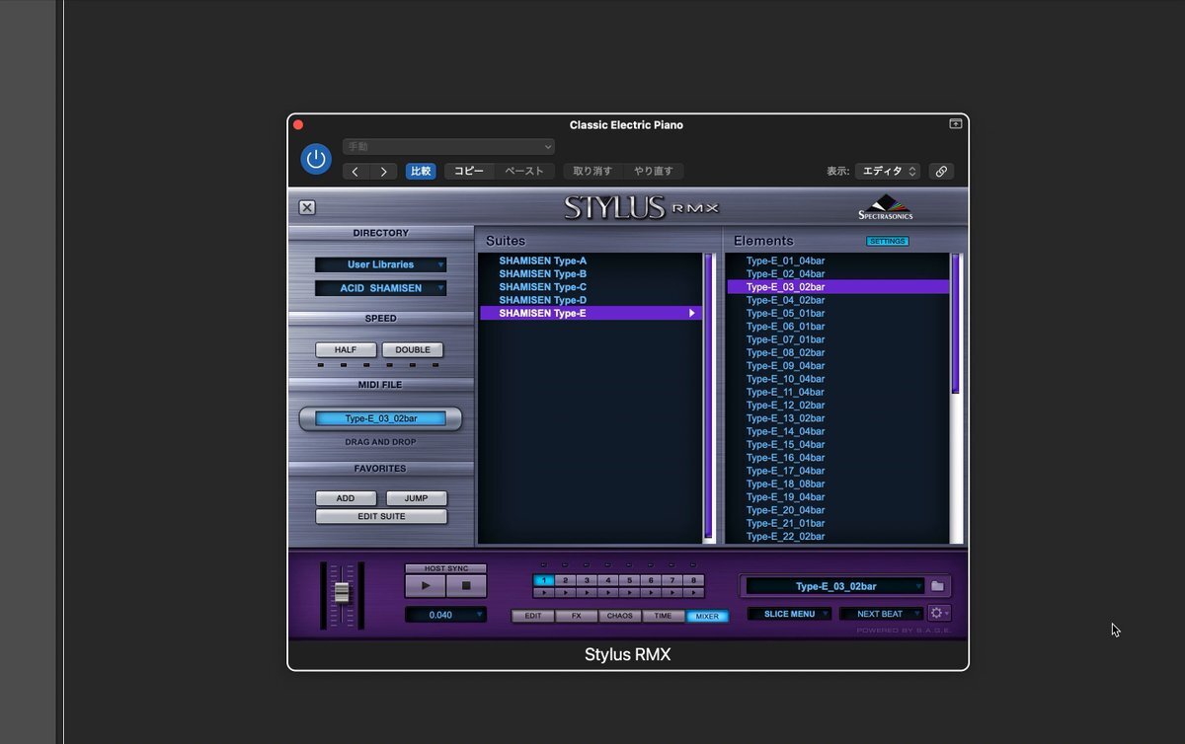The image size is (1185, 744).
Task: Open the NEXT BEAT trigger dropdown
Action: point(882,614)
